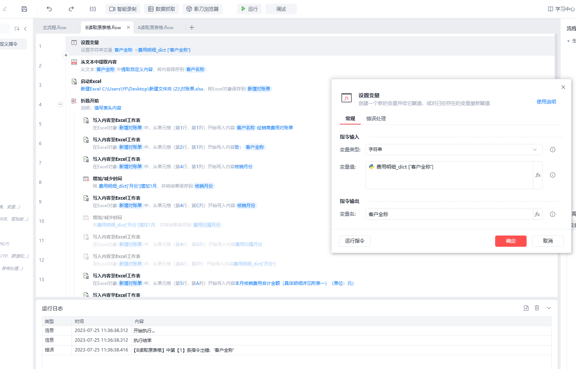Viewport: 576px width, 369px height.
Task: Collapse the left sidebar with chevron
Action: [25, 28]
